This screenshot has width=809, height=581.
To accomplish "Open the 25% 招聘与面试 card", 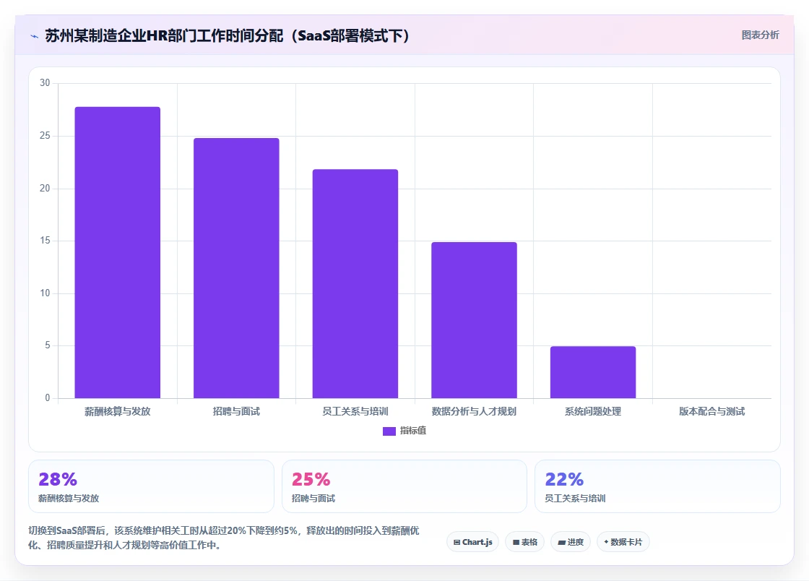I will (404, 486).
